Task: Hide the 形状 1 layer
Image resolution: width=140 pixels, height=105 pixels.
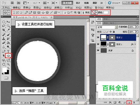Action: (x=98, y=44)
